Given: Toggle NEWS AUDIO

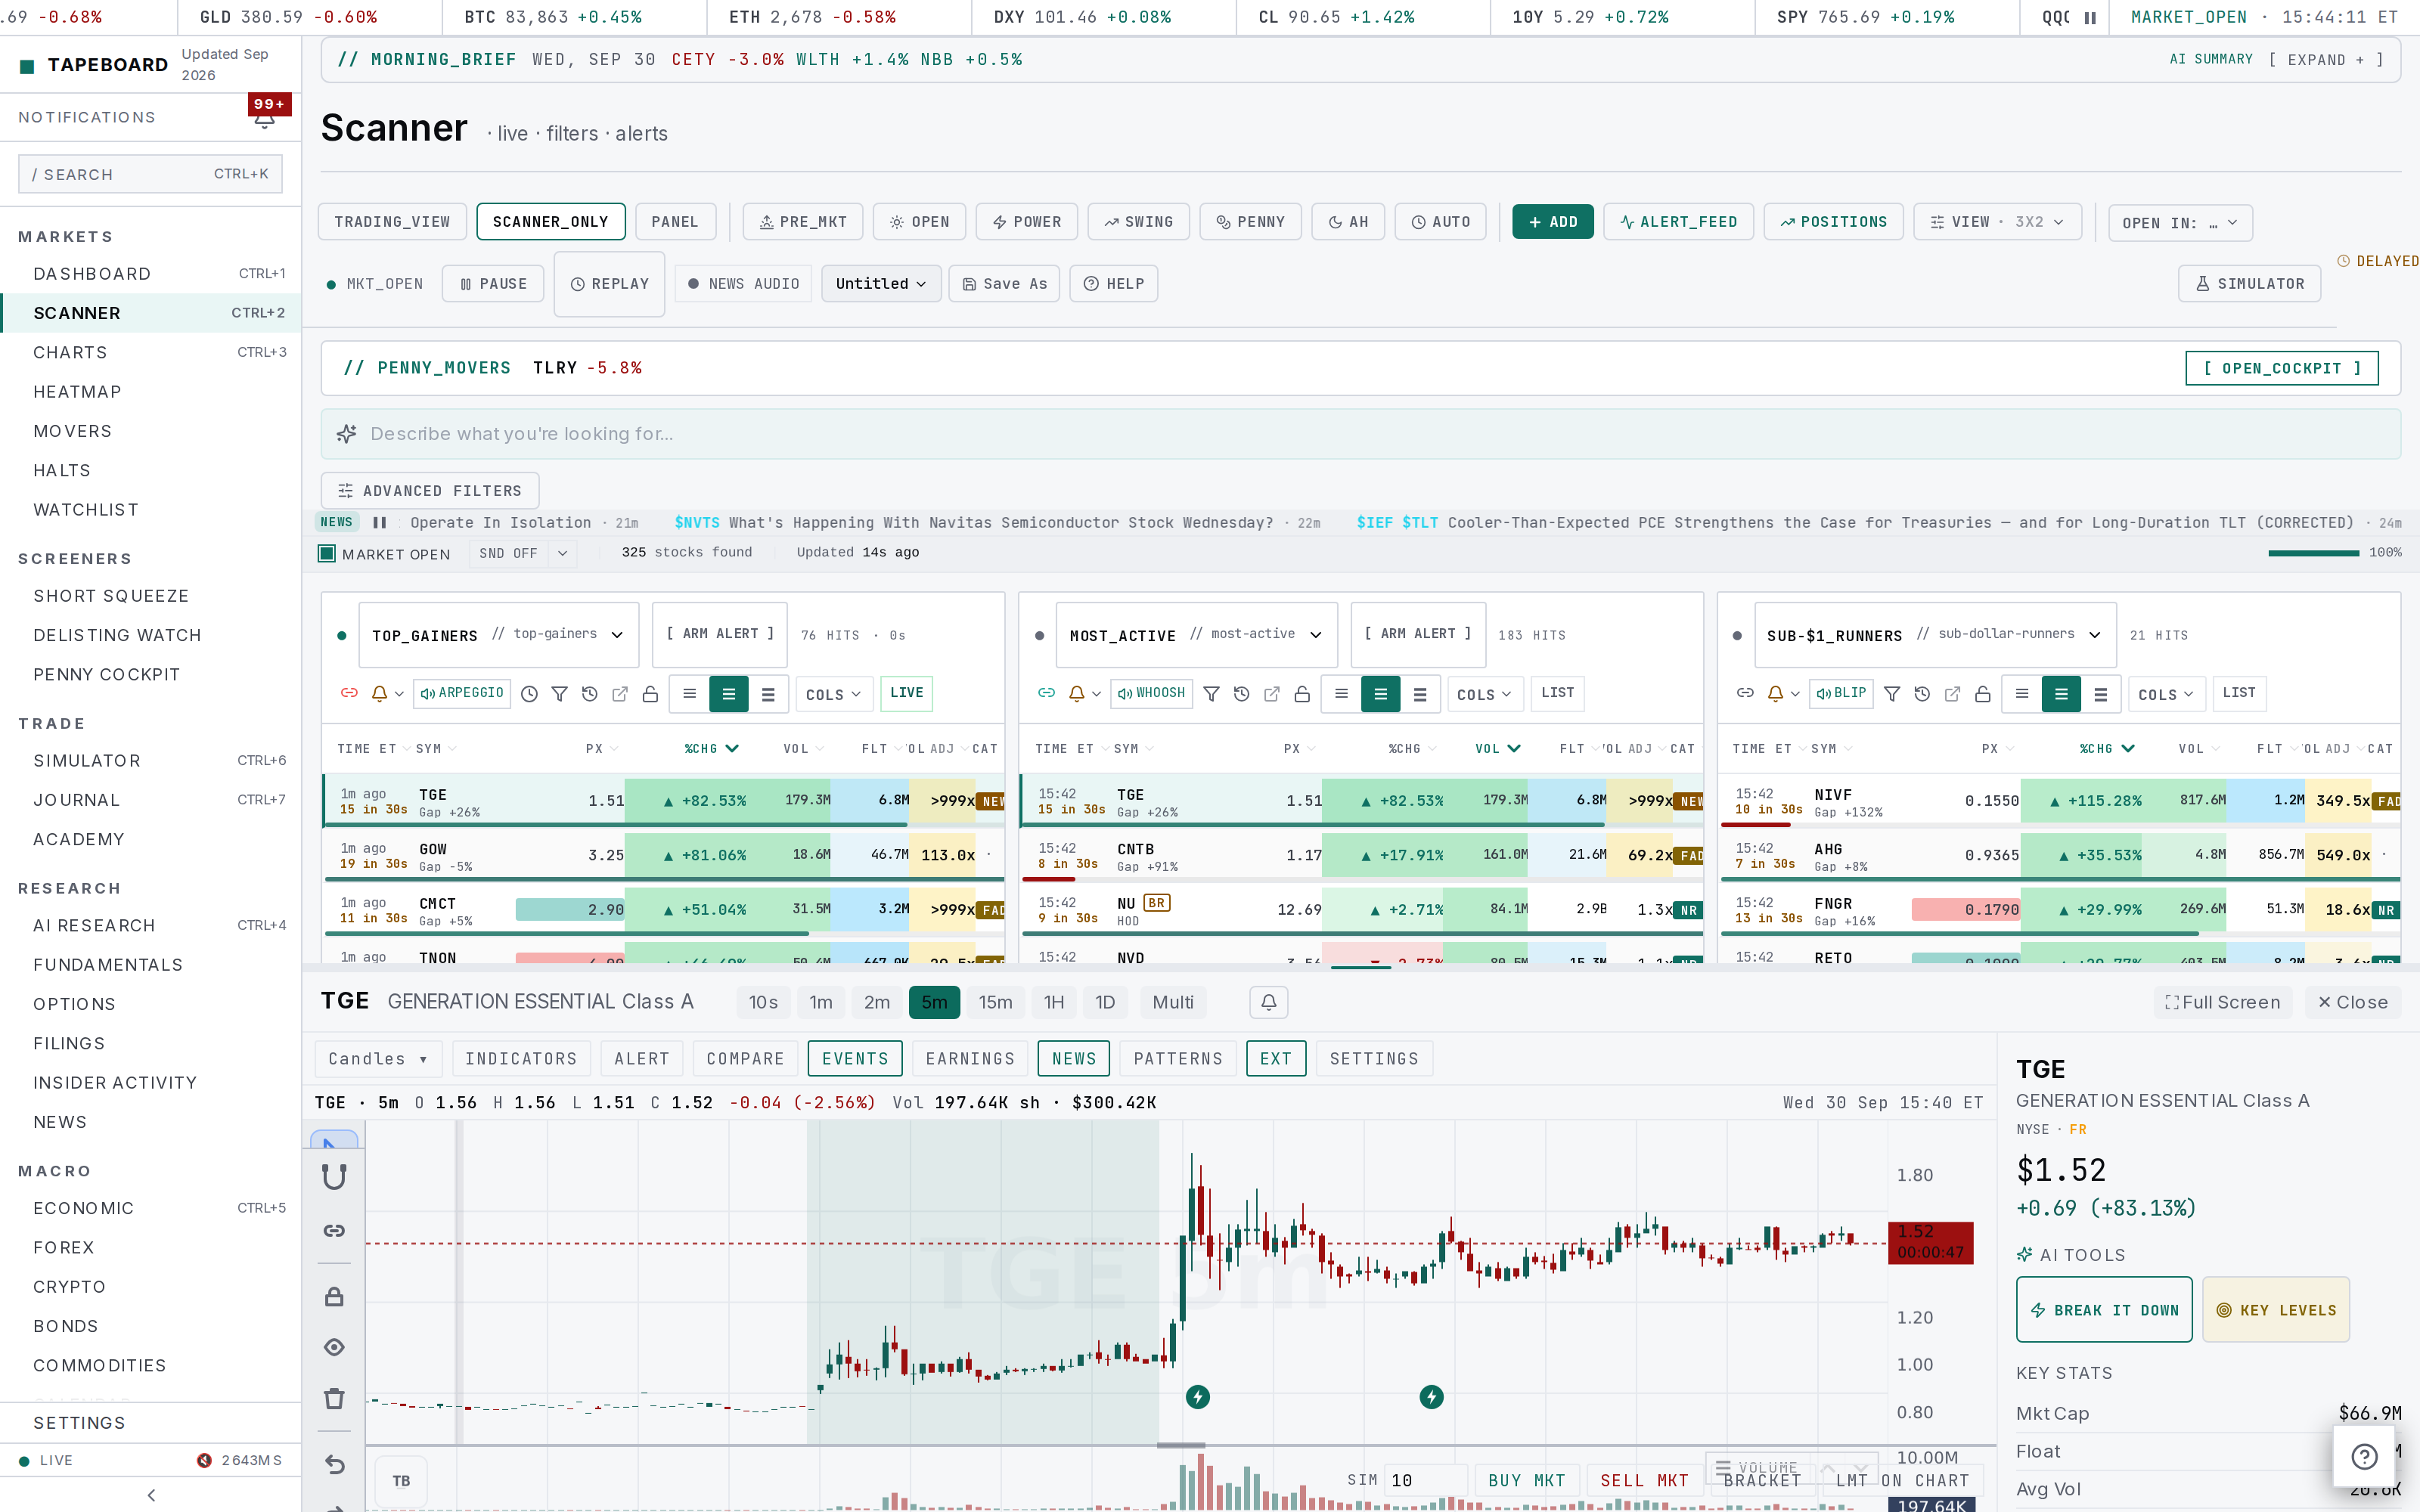Looking at the screenshot, I should 743,284.
